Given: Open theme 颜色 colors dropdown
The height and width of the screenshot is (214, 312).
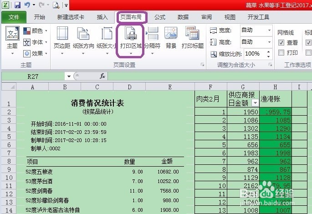Looking at the screenshot, I should click(x=36, y=31).
